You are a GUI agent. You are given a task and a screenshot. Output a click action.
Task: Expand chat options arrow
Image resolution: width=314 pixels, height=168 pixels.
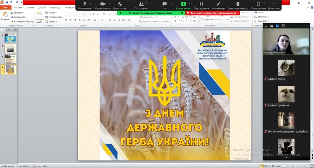click(x=172, y=3)
